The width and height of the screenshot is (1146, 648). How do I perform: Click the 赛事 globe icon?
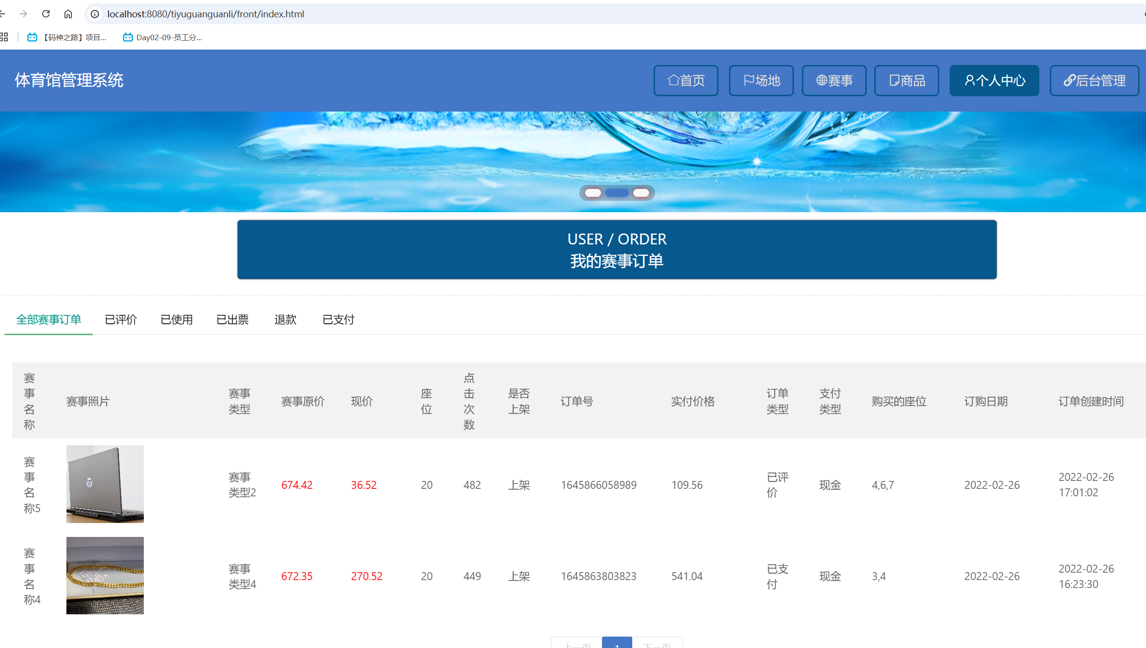point(822,80)
